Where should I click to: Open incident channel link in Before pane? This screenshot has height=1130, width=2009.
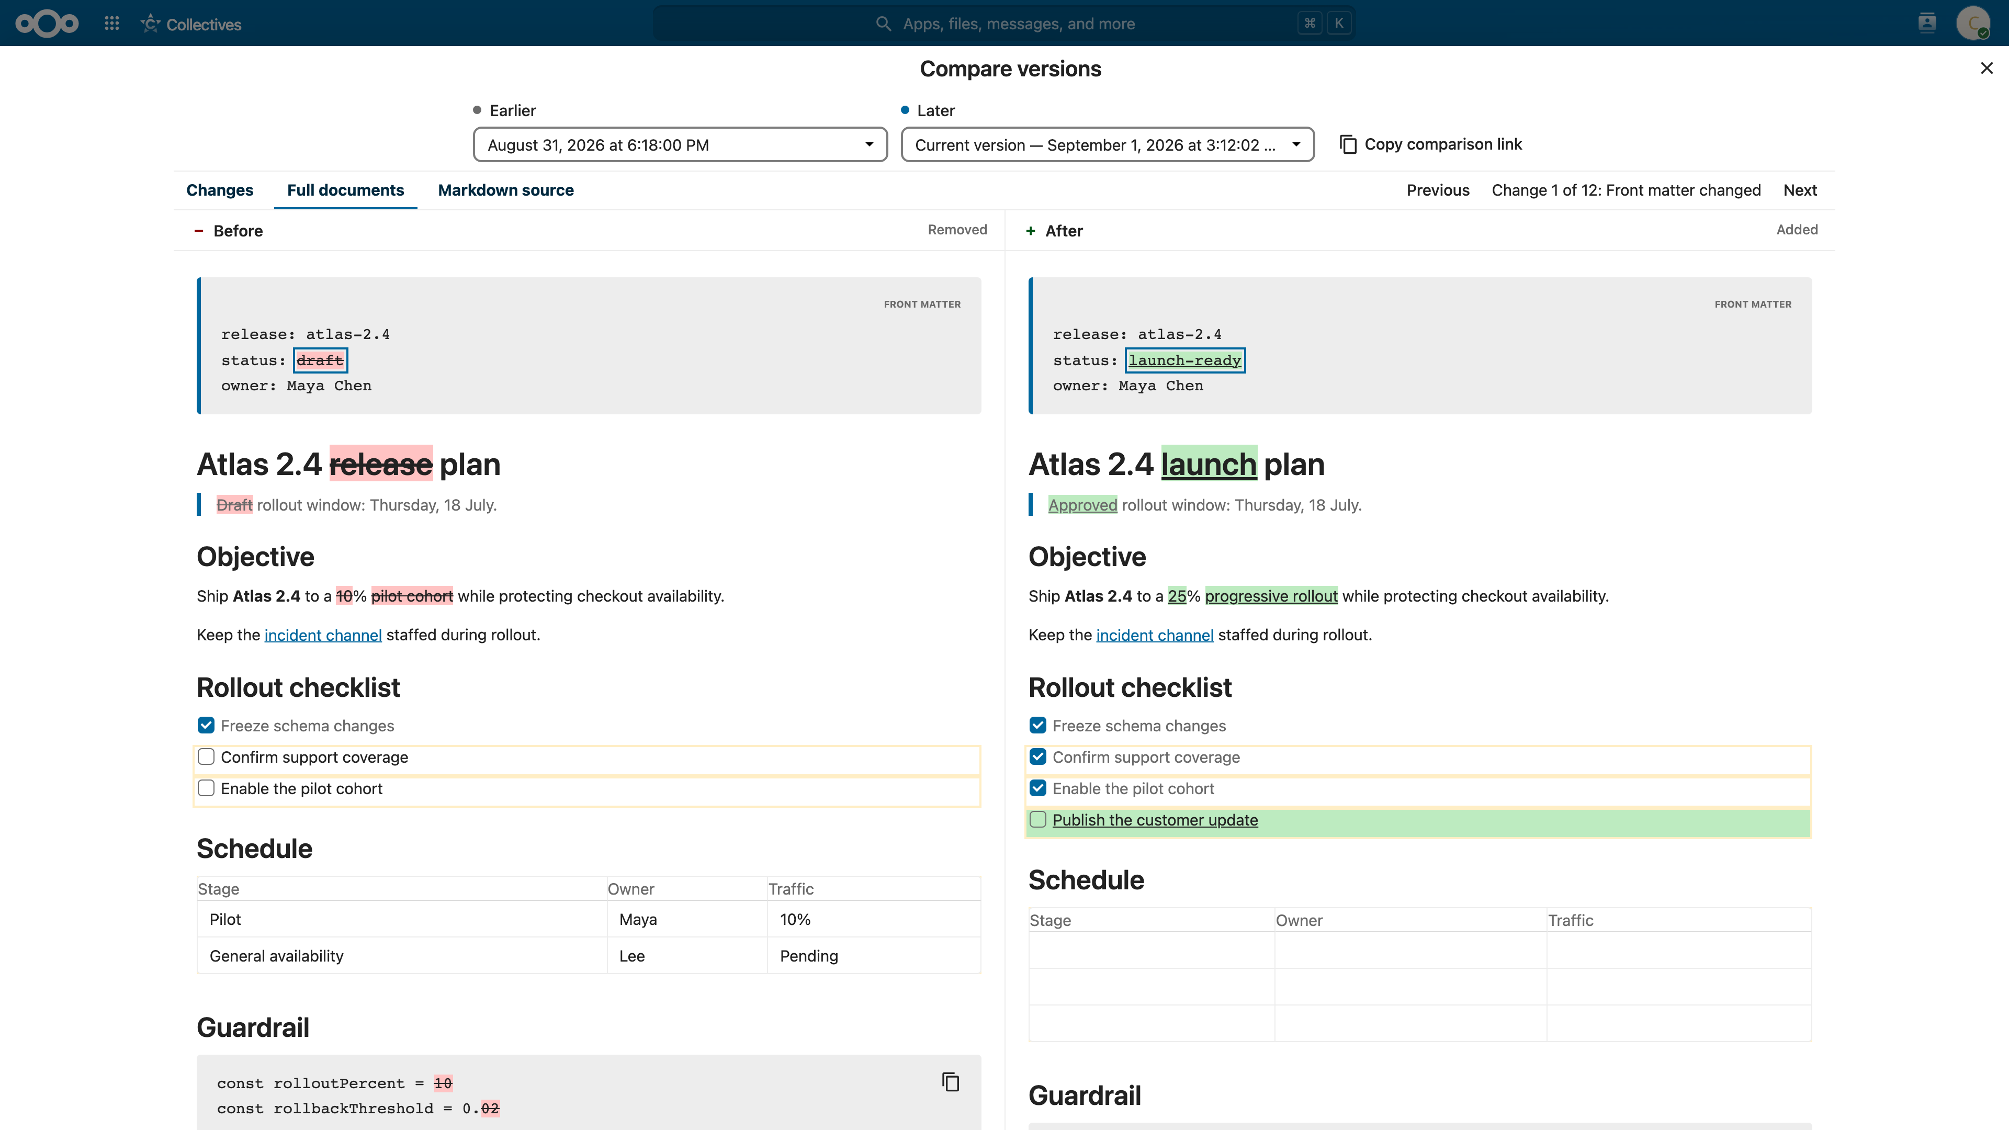coord(323,635)
